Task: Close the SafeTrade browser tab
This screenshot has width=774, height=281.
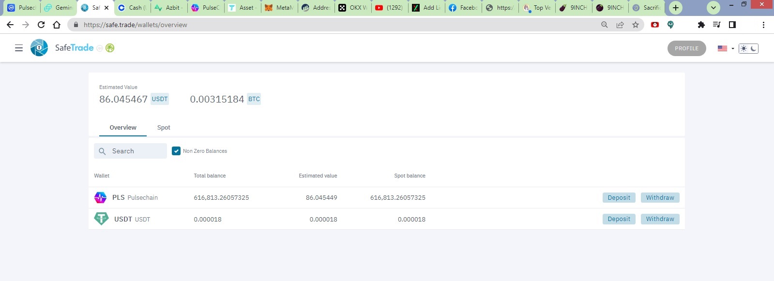Action: tap(106, 8)
